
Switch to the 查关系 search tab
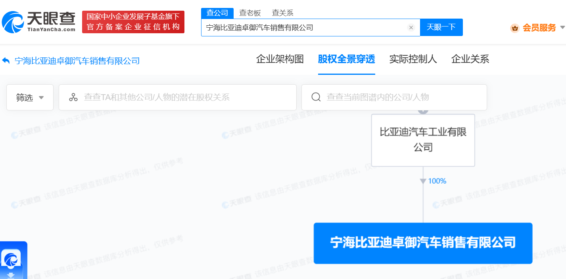(282, 13)
